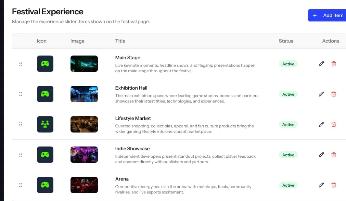Select the Lifestyle Market people icon
The height and width of the screenshot is (201, 346).
(x=45, y=124)
